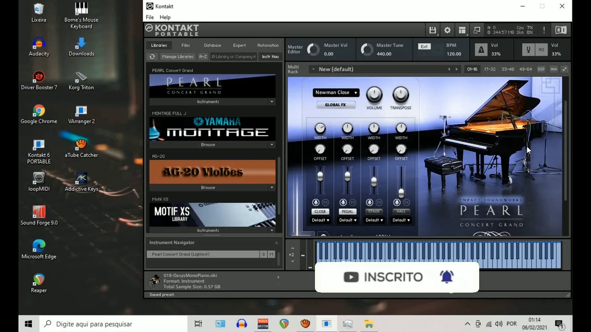The image size is (591, 332).
Task: Click the Library or Company search field
Action: [x=233, y=57]
